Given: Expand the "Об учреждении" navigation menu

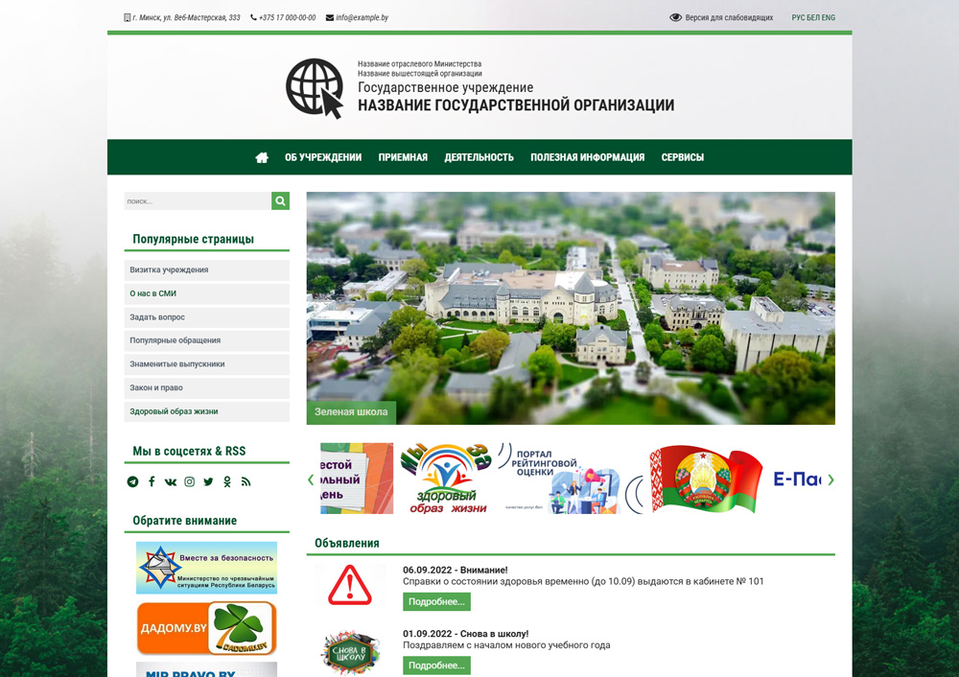Looking at the screenshot, I should (x=323, y=157).
